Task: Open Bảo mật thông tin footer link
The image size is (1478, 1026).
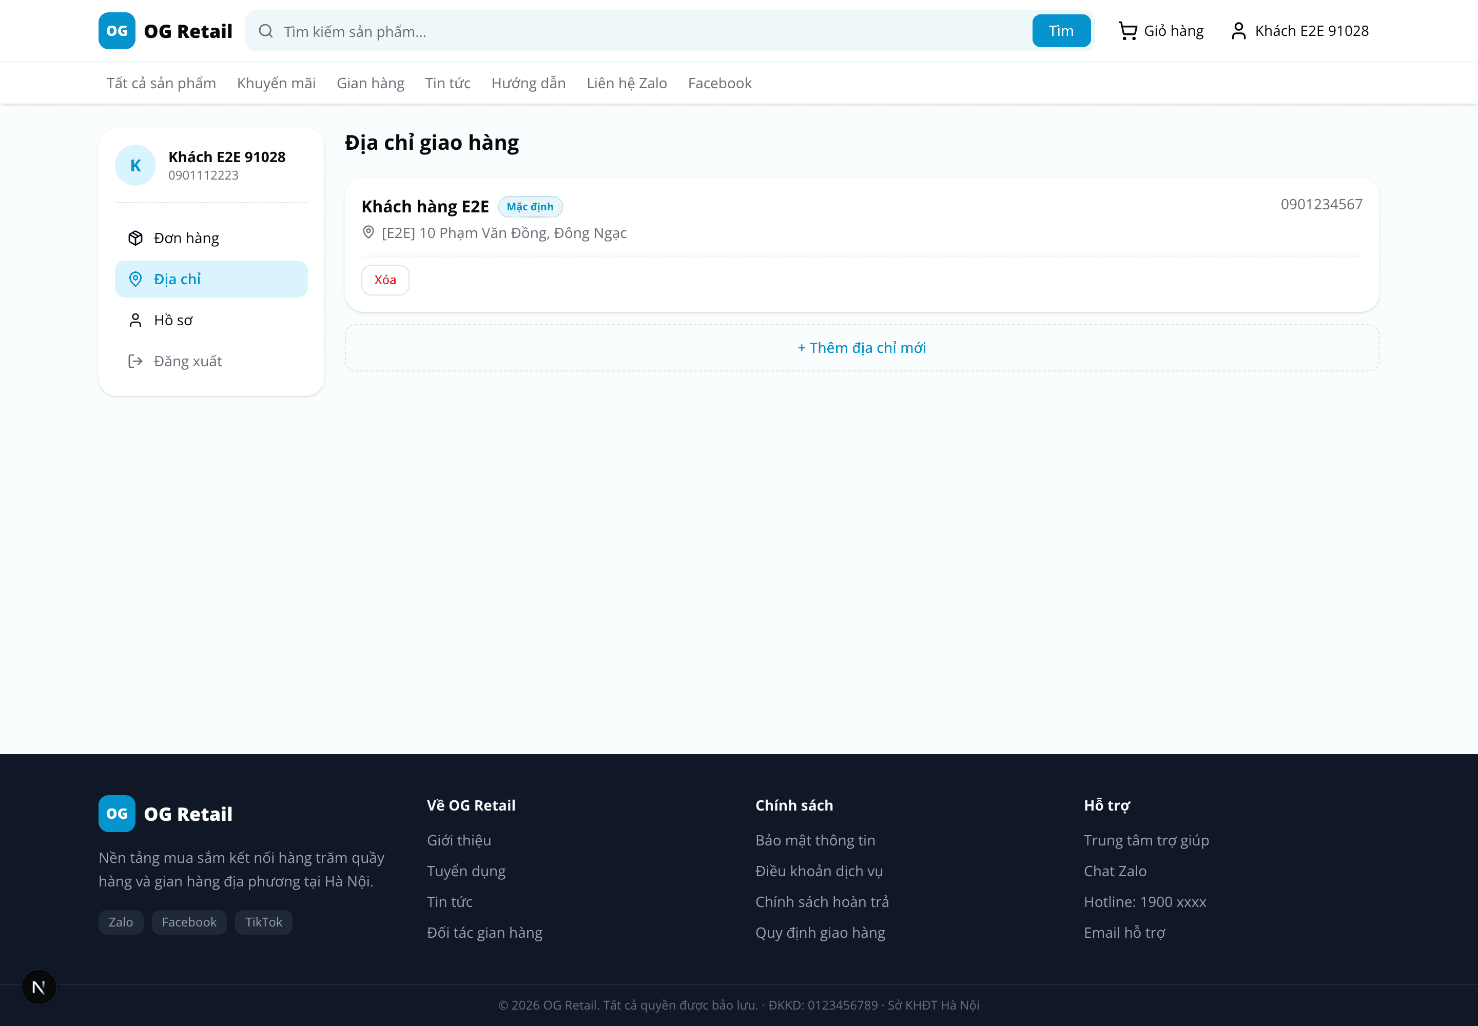Action: [815, 840]
